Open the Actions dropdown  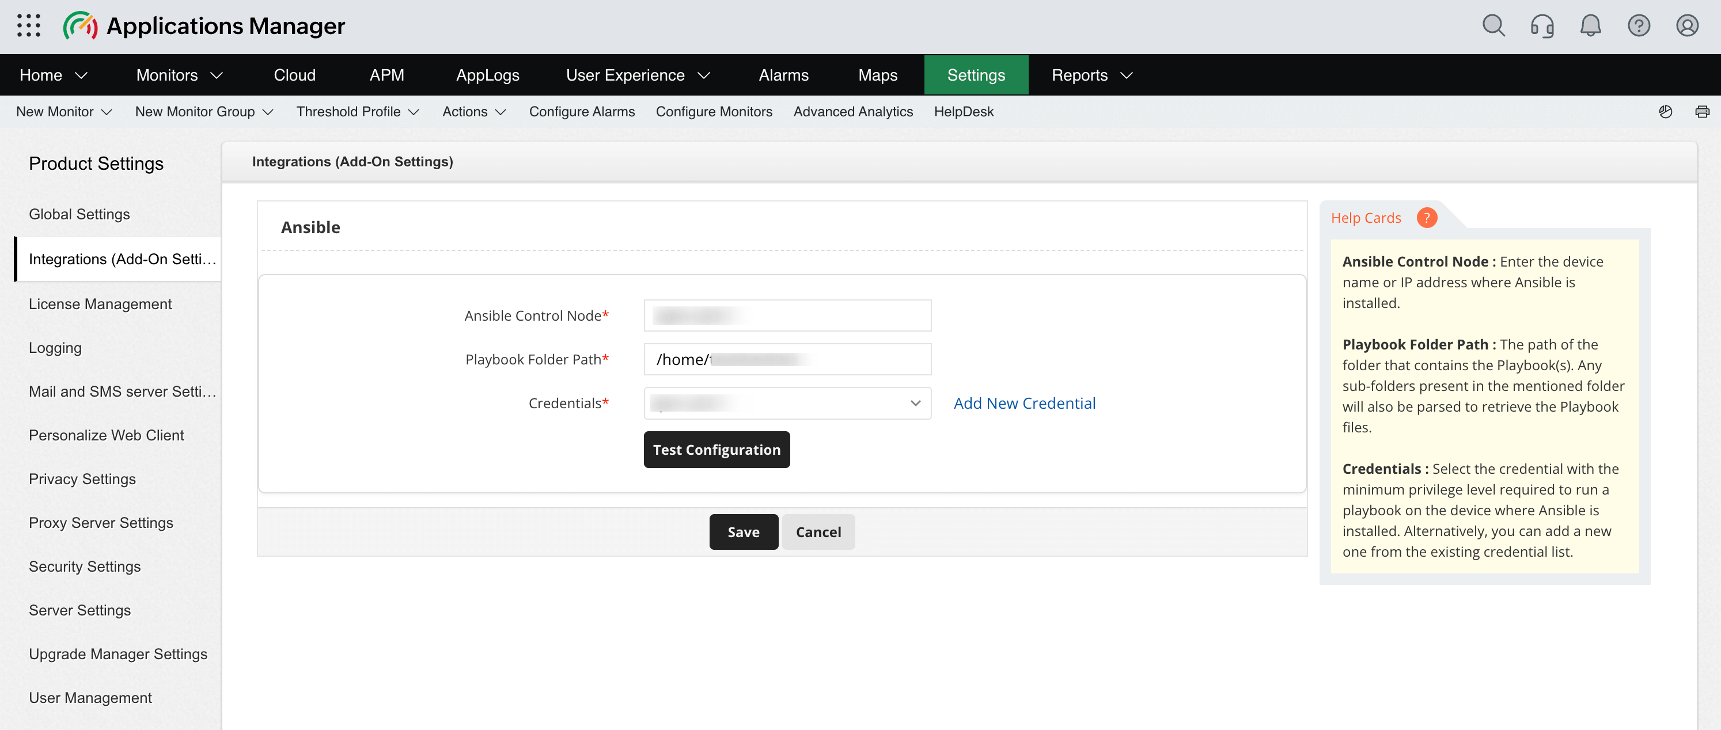[475, 112]
